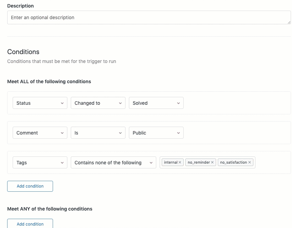Open the Tags condition selector
The height and width of the screenshot is (228, 292).
(40, 162)
